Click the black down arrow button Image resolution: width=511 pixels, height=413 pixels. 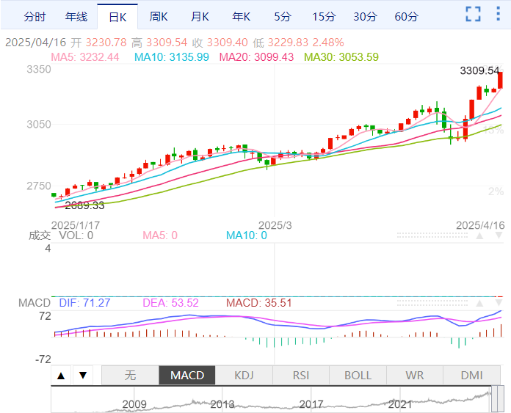click(83, 376)
